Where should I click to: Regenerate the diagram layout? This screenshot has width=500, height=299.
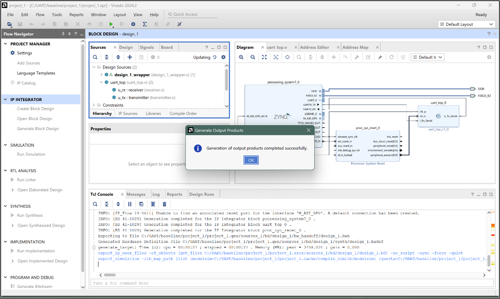coord(391,57)
